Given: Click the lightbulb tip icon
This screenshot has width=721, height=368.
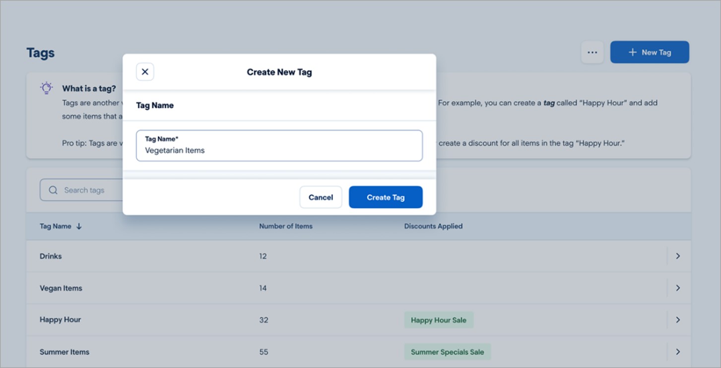Looking at the screenshot, I should (x=46, y=88).
